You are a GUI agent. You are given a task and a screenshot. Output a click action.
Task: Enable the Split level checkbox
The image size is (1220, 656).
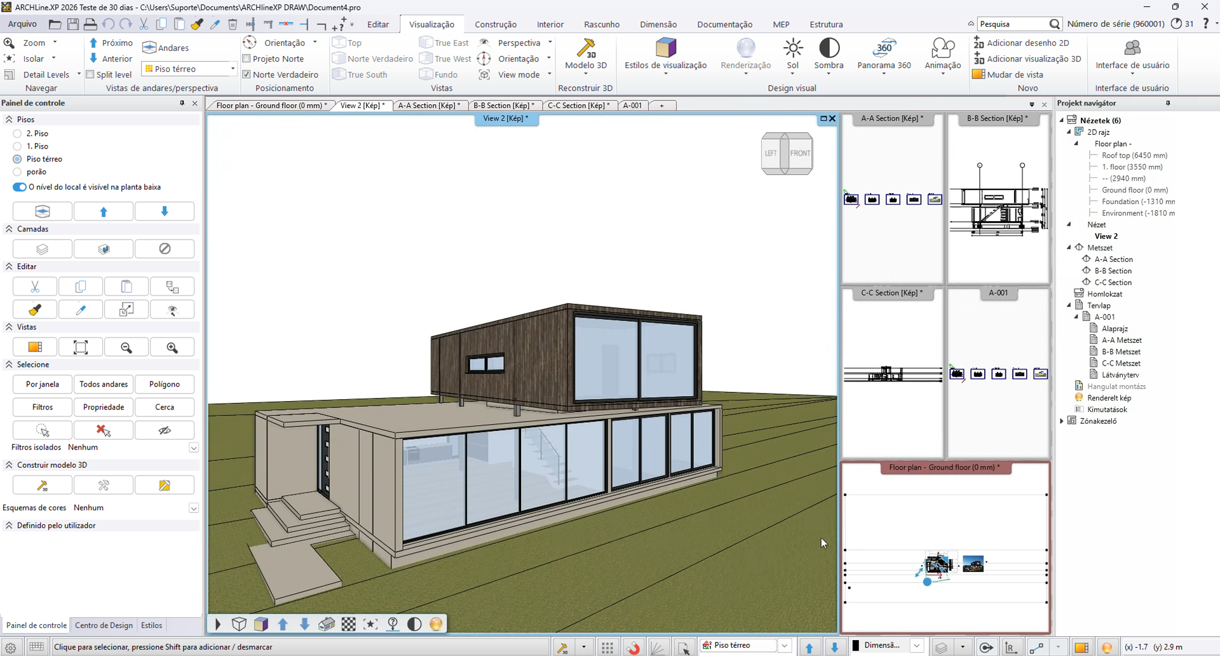pos(90,74)
